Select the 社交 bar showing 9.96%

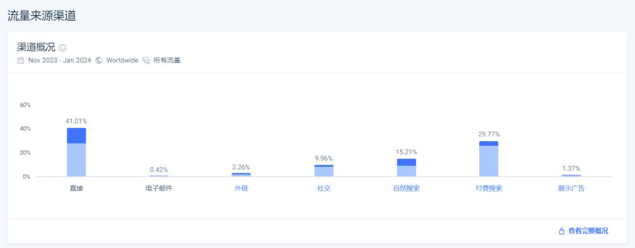click(x=324, y=171)
